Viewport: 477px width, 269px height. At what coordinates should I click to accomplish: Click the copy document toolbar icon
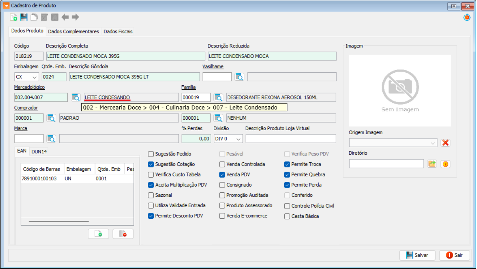(34, 17)
